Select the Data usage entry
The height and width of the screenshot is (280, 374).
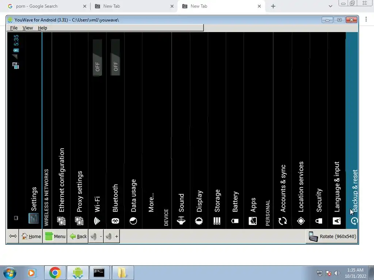pos(133,131)
